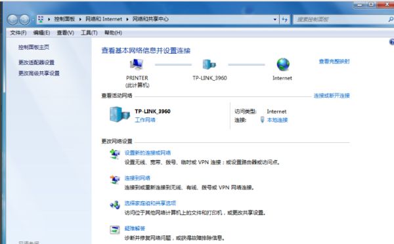The image size is (394, 244).
Task: Expand the breadcrumb arrow before 网络和共享中心
Action: pyautogui.click(x=127, y=19)
